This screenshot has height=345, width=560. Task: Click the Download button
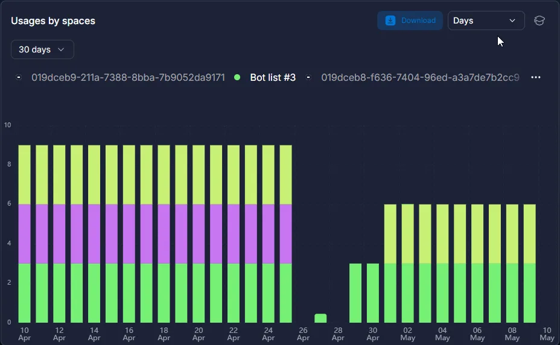point(410,21)
